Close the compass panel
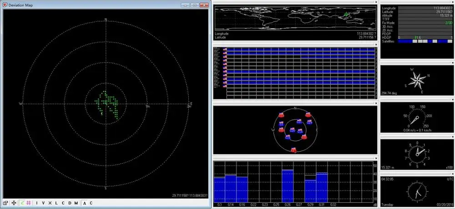Screen dimensions: 455x209 pos(453,63)
